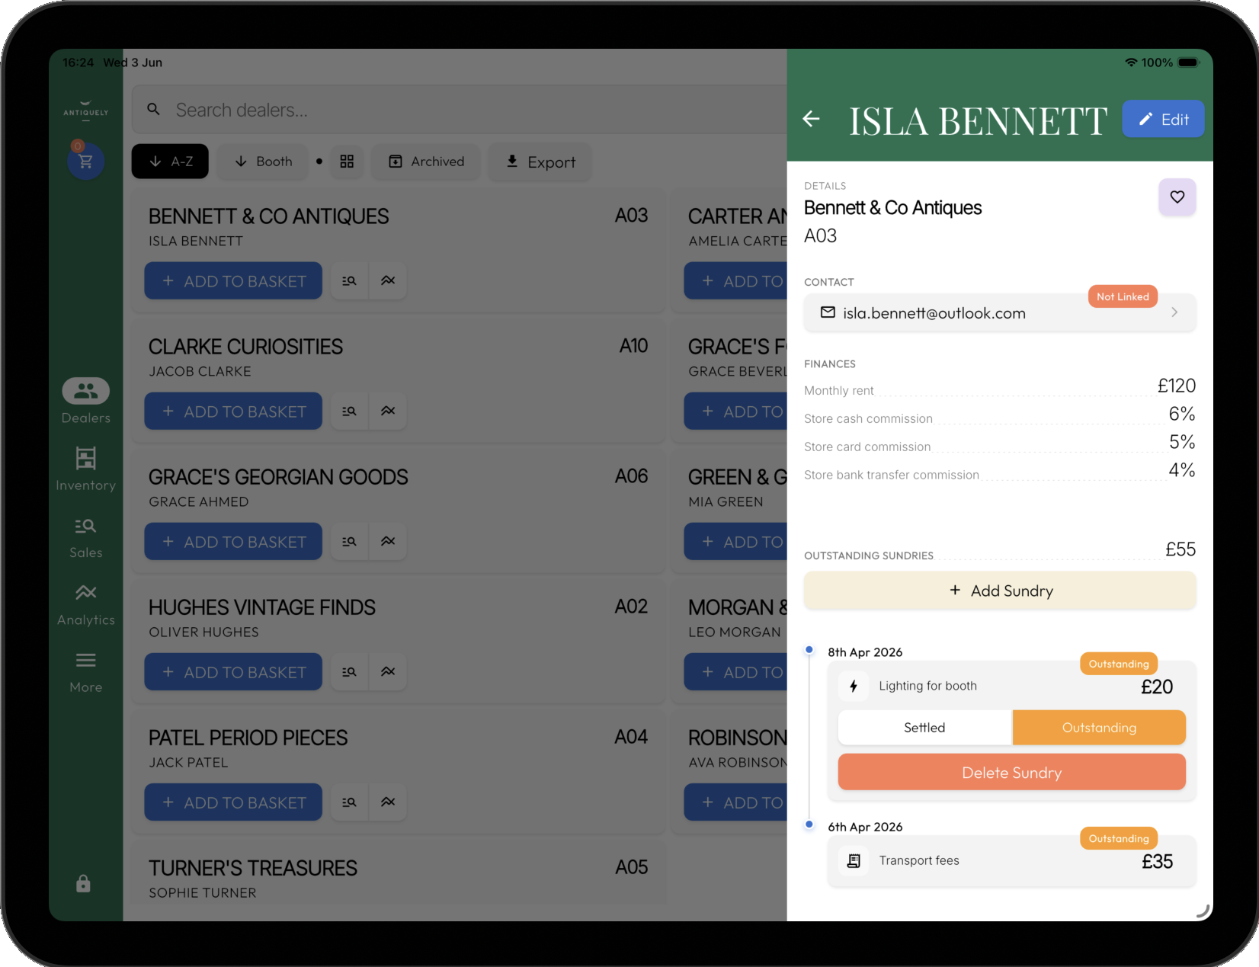Collapse the Lighting for booth sundry row

1012,686
